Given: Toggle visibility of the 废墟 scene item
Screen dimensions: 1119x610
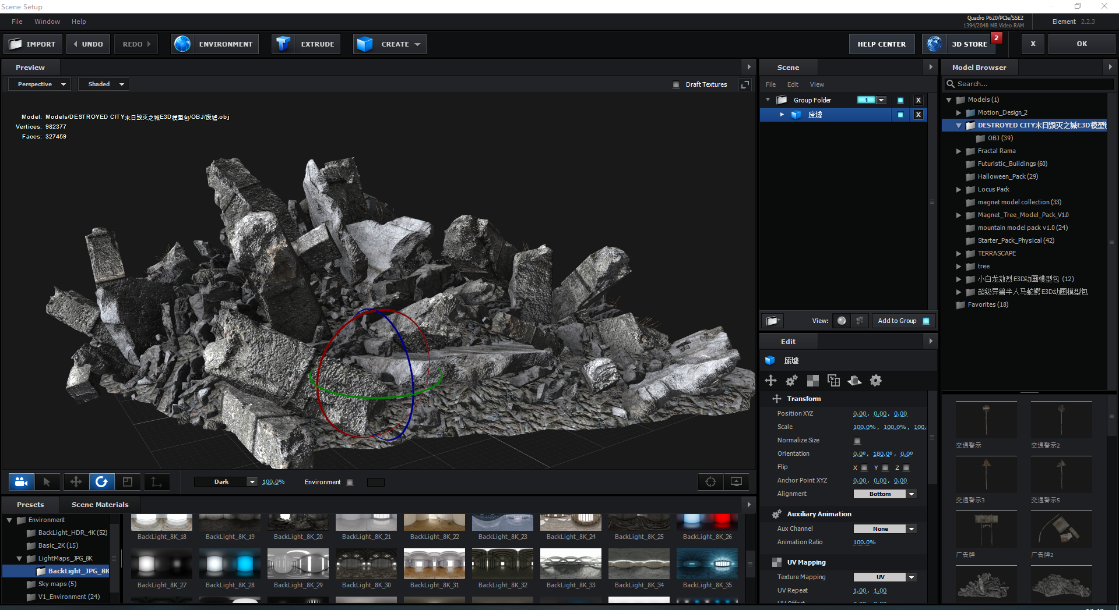Looking at the screenshot, I should click(x=900, y=115).
